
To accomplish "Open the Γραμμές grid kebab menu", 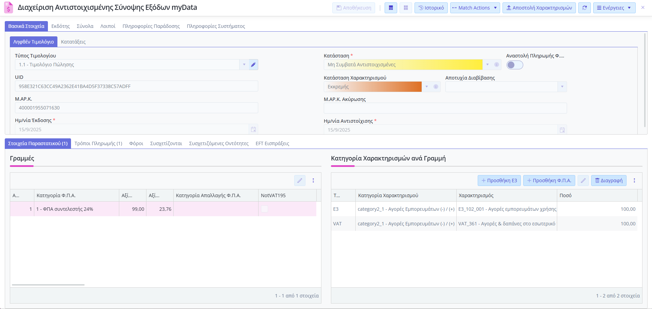I will [x=313, y=181].
